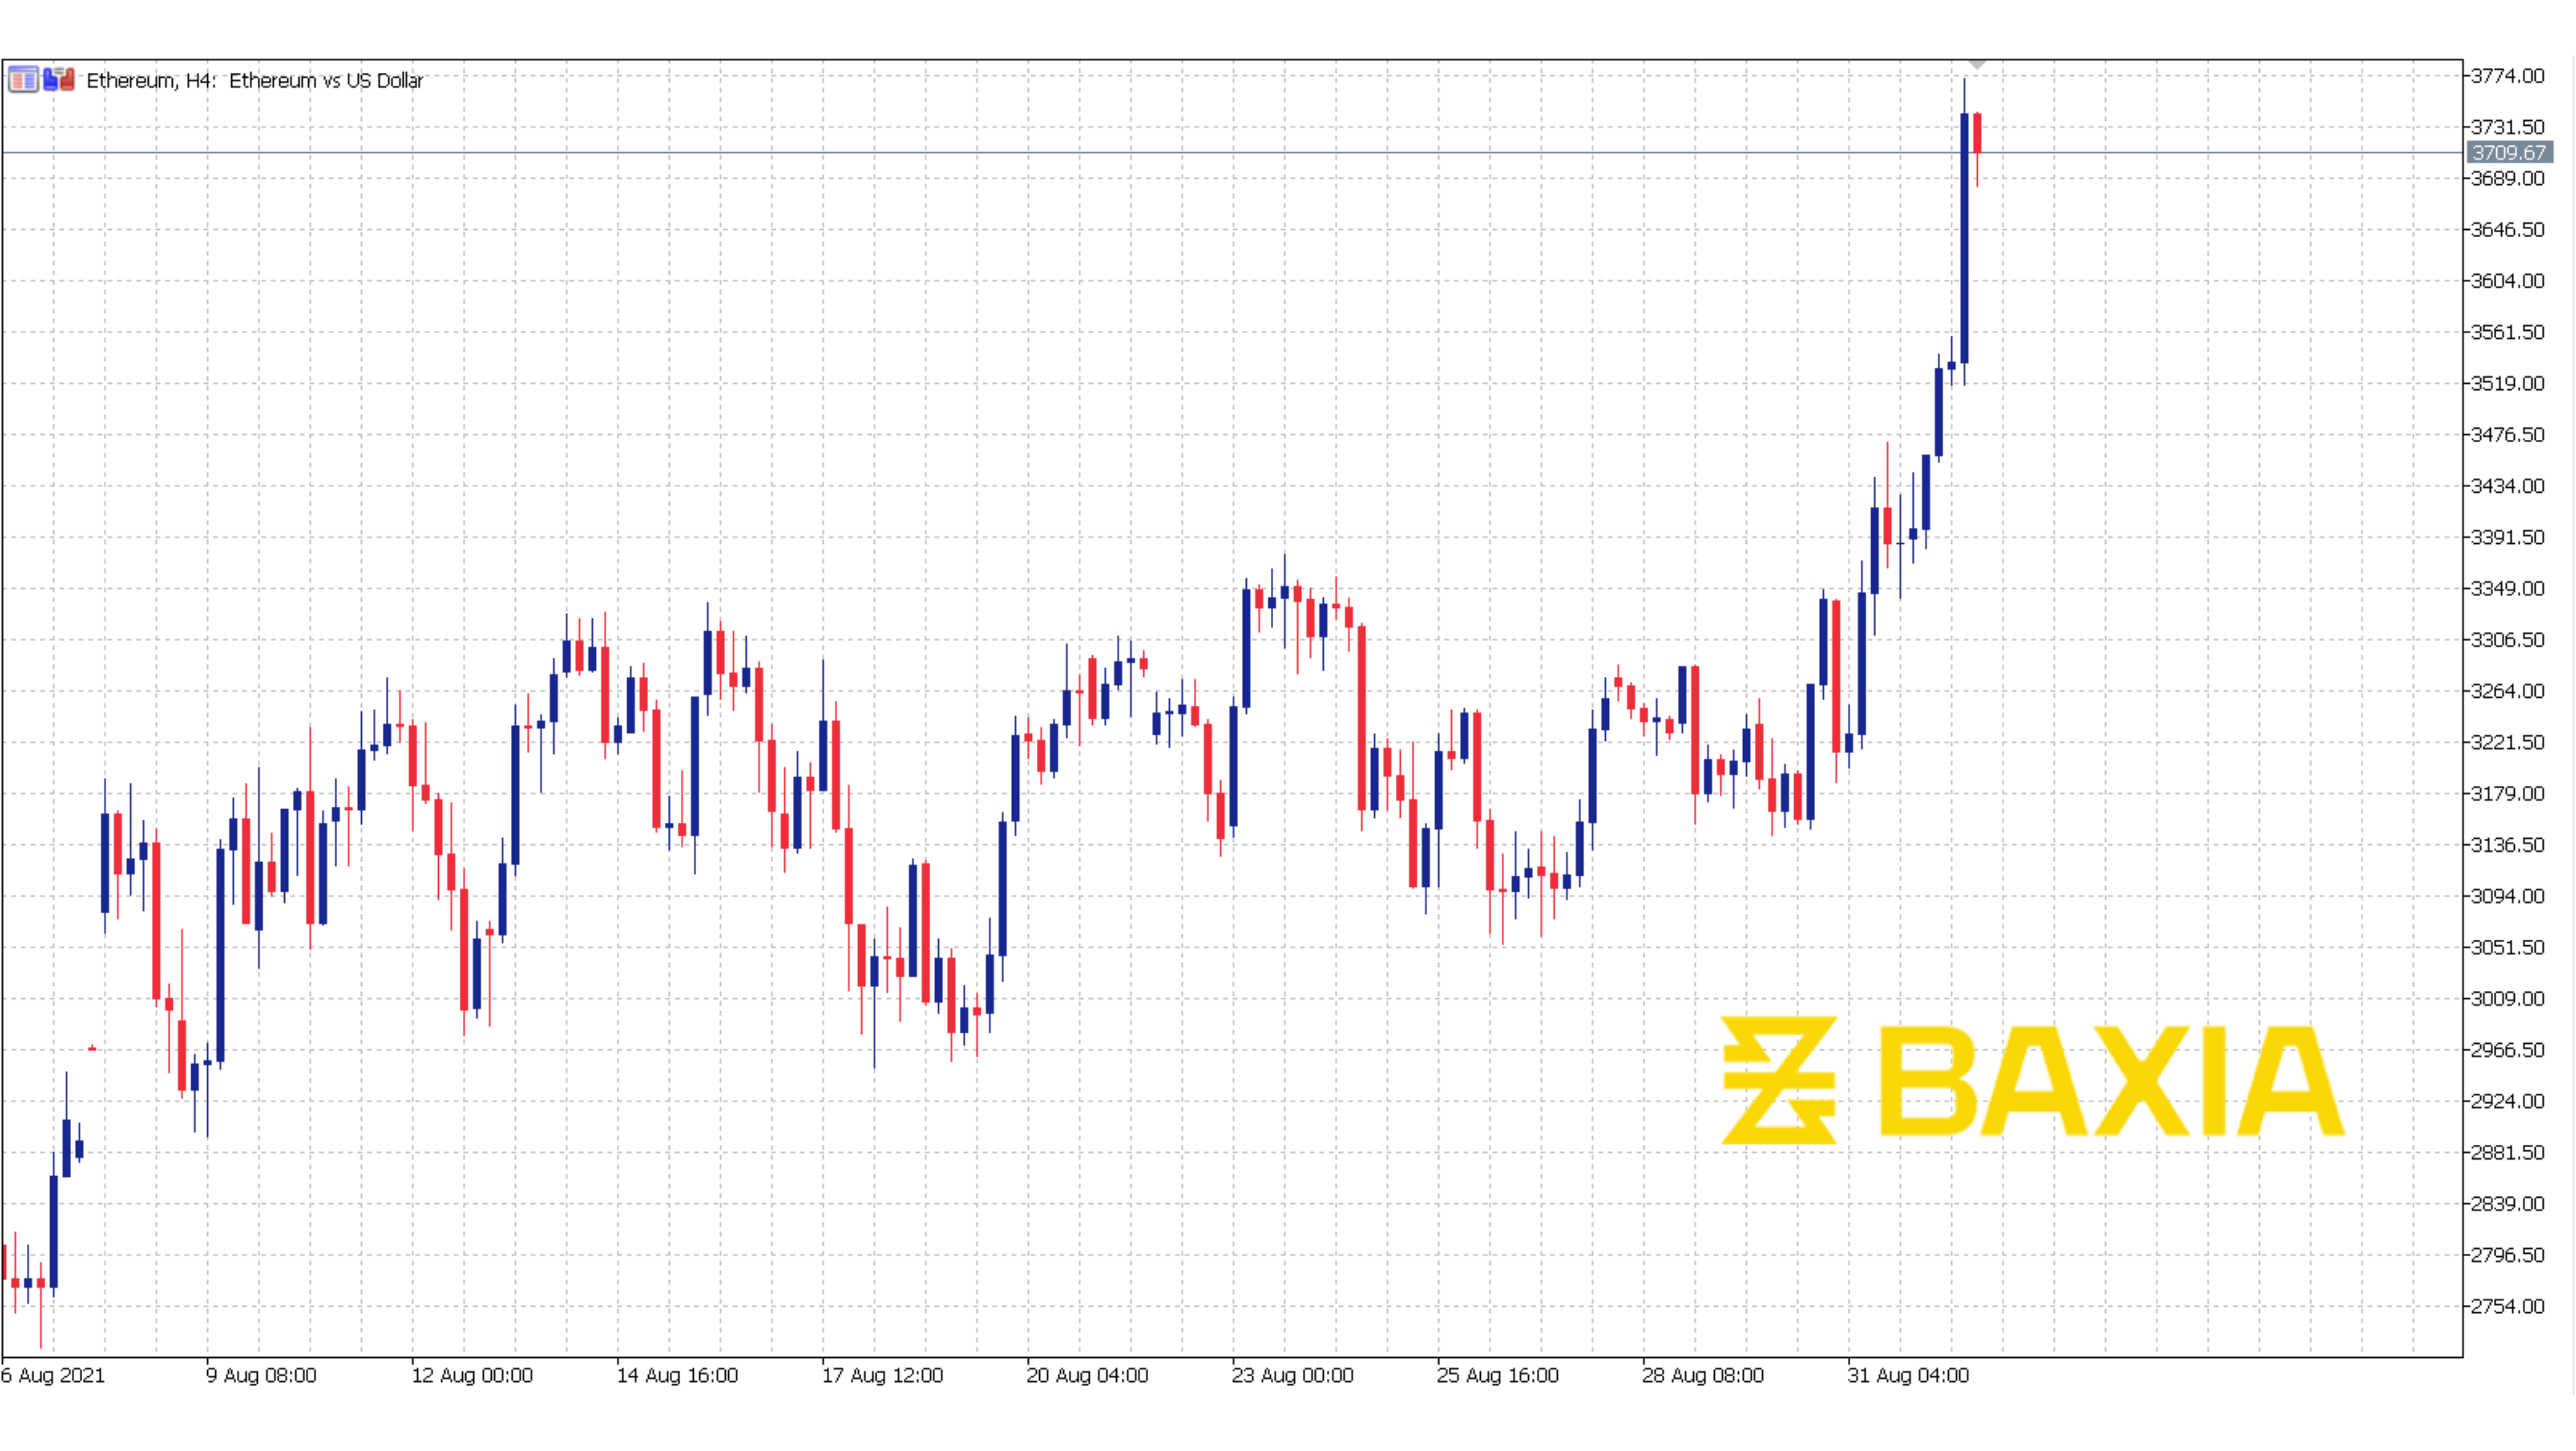Click the 6 Aug 2021 date label

click(x=53, y=1375)
